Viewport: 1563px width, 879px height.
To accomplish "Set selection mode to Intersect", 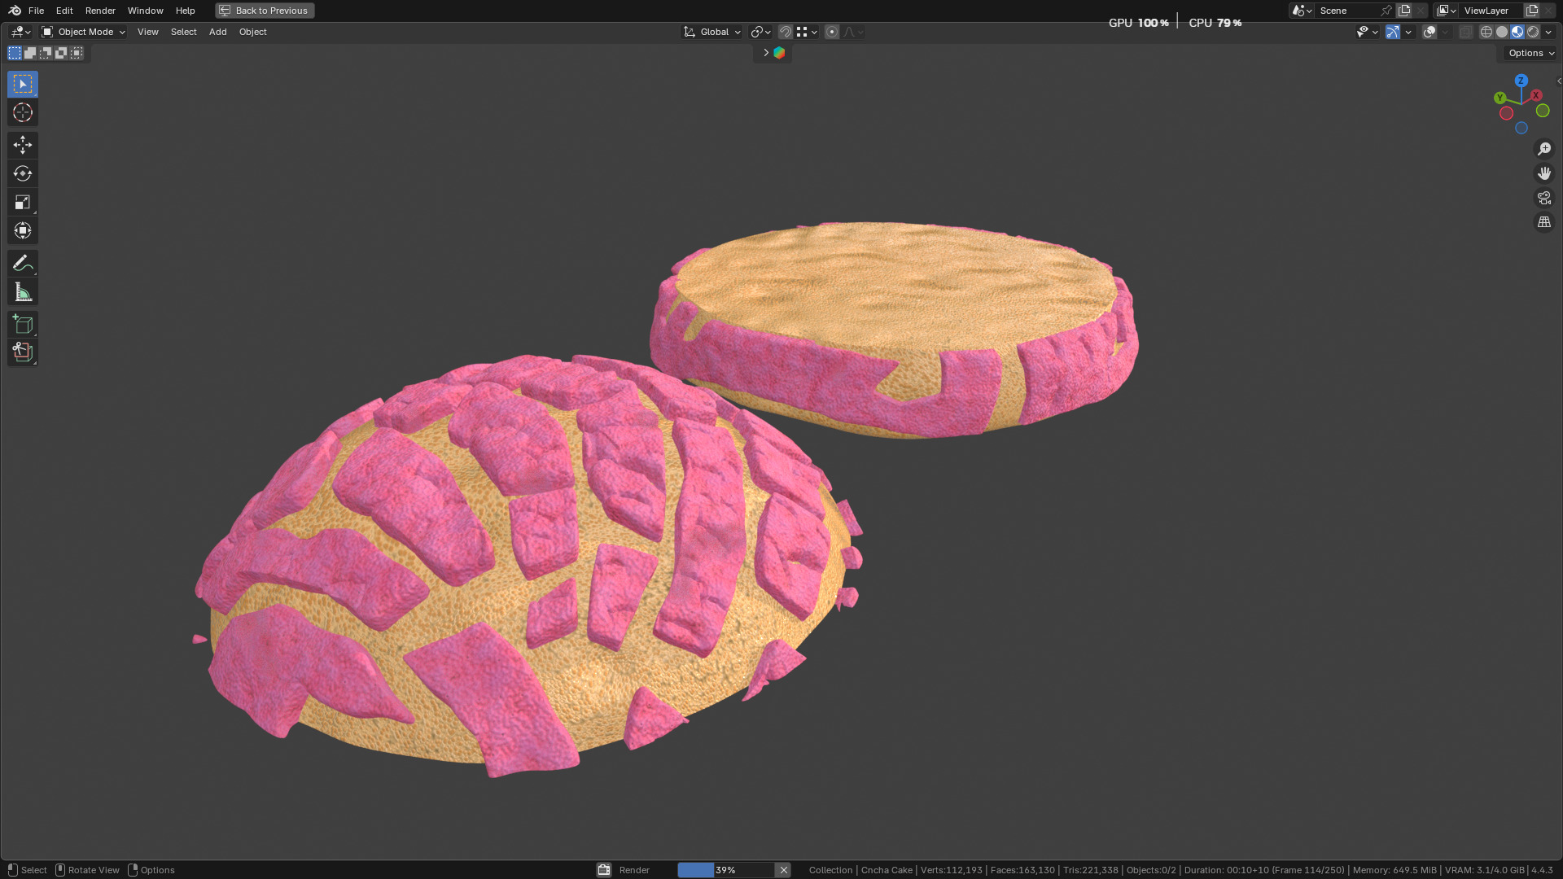I will [x=77, y=53].
